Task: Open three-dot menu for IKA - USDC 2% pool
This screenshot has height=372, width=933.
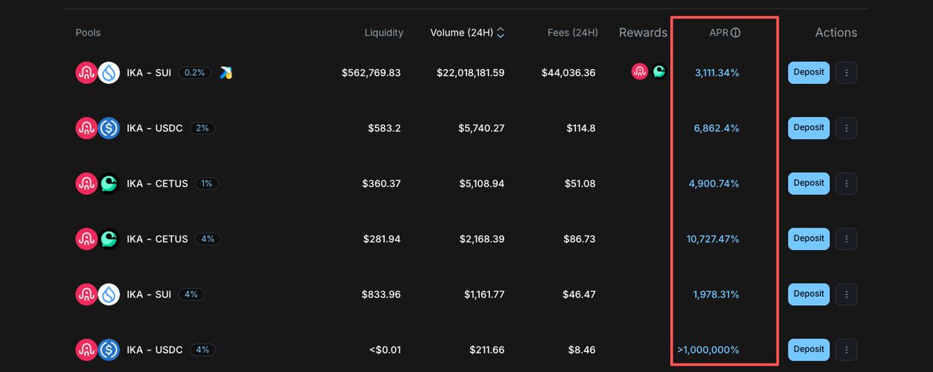Action: tap(846, 128)
